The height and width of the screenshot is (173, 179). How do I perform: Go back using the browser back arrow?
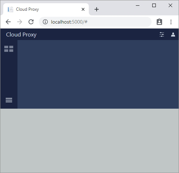8,22
